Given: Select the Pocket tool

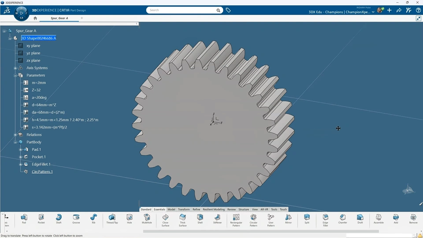Looking at the screenshot, I should (x=41, y=218).
